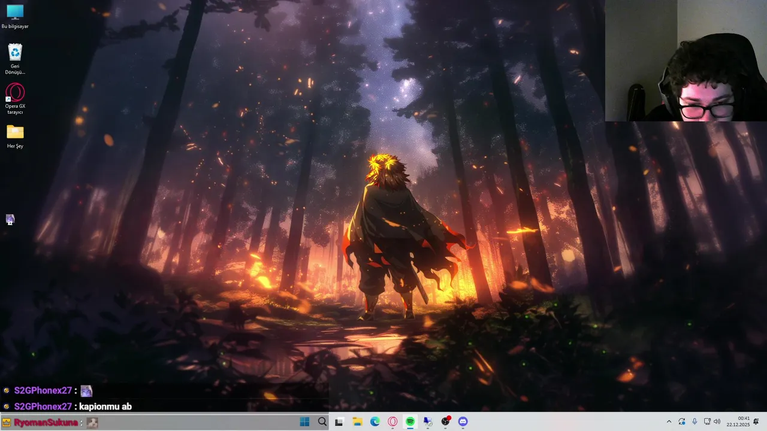Switch to Spotify in taskbar
The height and width of the screenshot is (431, 767).
[410, 421]
